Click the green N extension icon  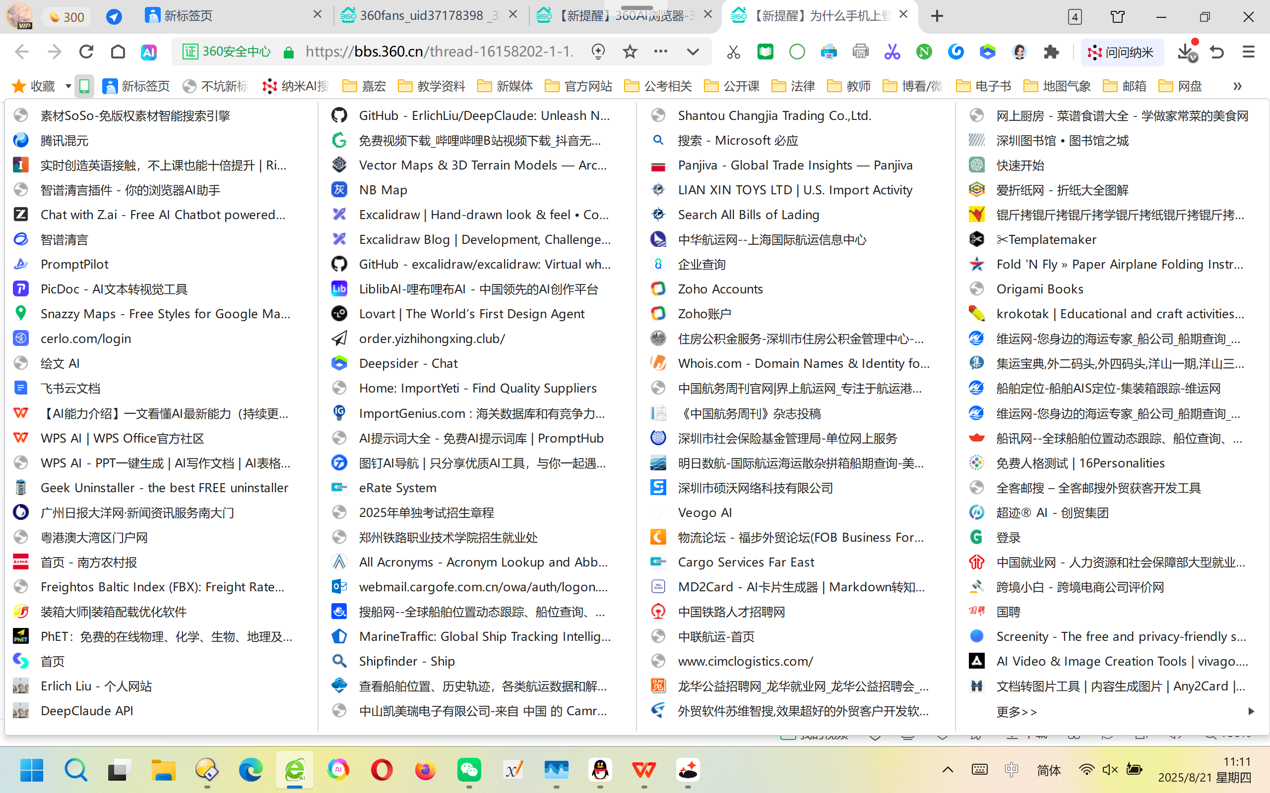(924, 52)
